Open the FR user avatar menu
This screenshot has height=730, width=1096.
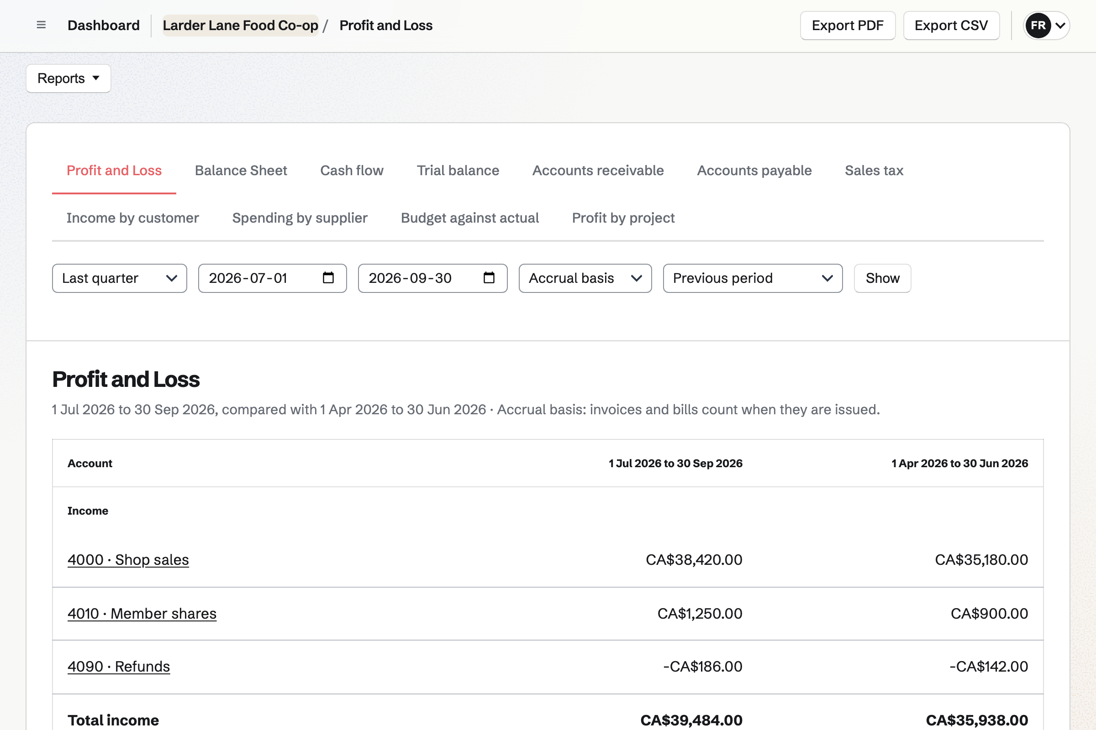(x=1046, y=25)
